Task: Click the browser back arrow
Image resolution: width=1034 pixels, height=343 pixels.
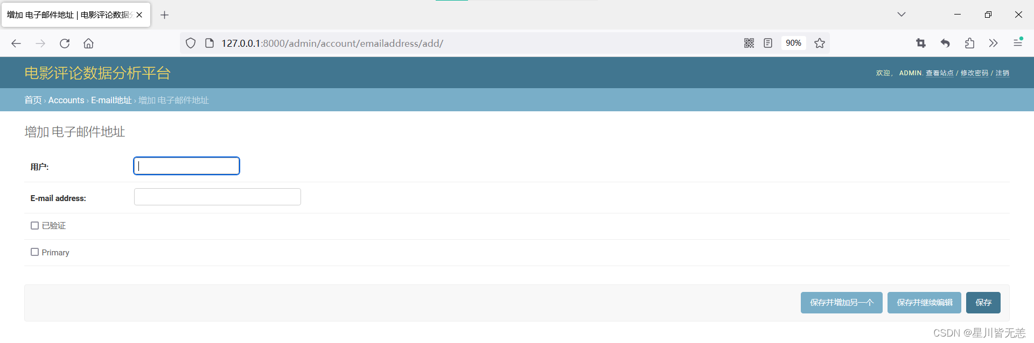Action: click(16, 44)
